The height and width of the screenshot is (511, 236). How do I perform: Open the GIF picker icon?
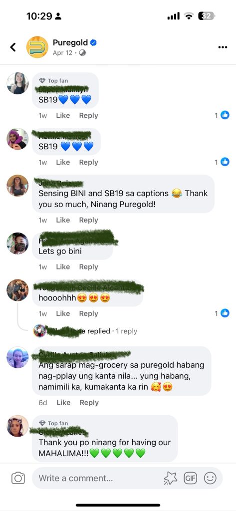click(191, 478)
